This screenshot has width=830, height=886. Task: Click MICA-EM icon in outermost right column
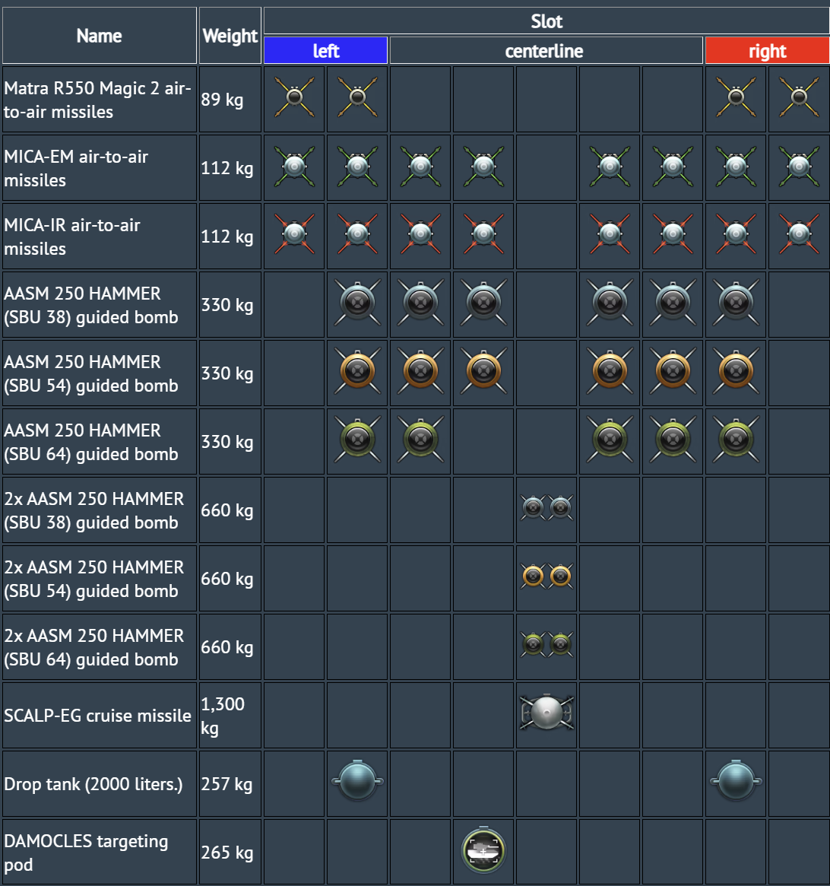[799, 166]
